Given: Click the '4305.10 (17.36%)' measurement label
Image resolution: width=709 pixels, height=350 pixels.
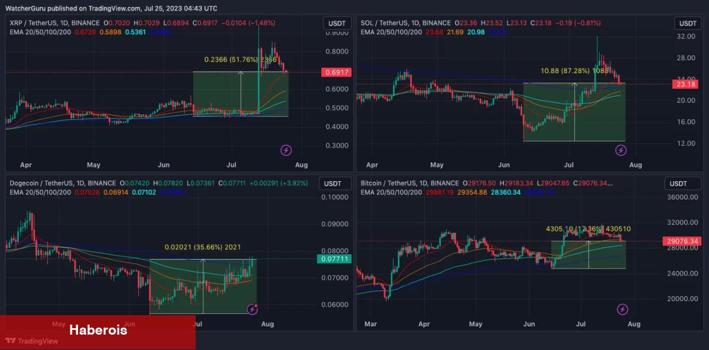Looking at the screenshot, I should tap(573, 228).
